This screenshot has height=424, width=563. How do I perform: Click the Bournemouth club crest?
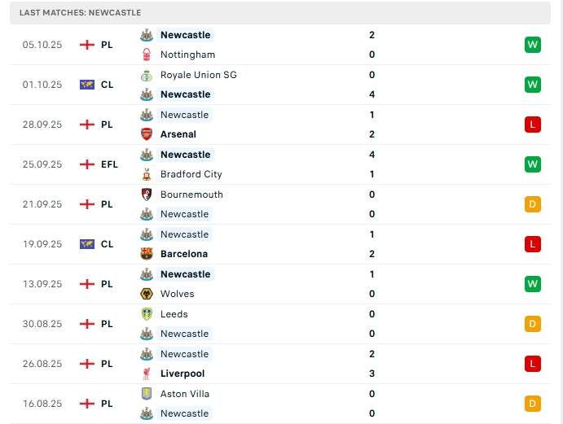click(147, 195)
